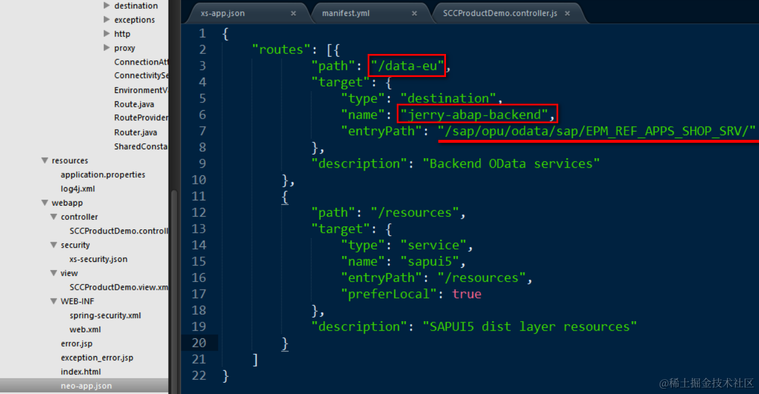Open SCCProductDemo.view.xml in the sidebar
Viewport: 759px width, 394px height.
pos(119,287)
